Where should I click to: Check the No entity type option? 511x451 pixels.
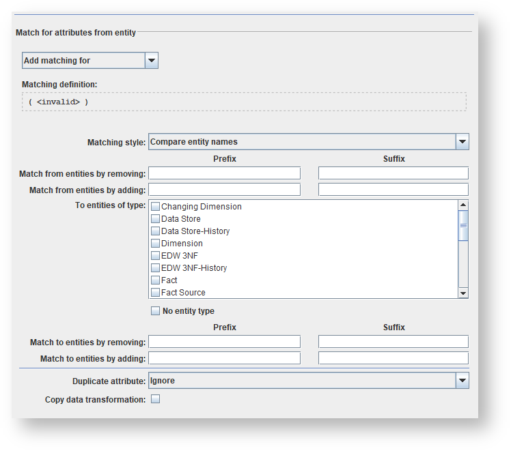point(156,311)
